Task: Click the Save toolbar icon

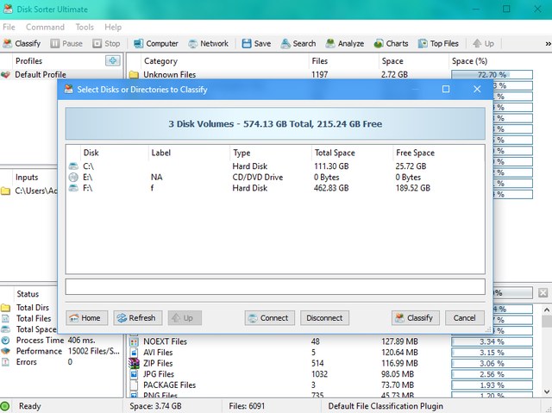Action: pos(255,43)
